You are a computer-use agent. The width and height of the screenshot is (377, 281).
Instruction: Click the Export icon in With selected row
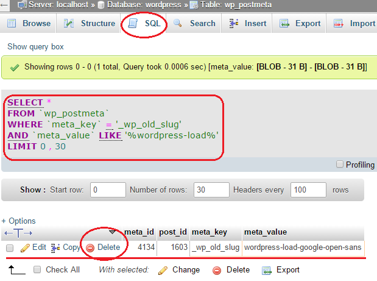(x=266, y=269)
